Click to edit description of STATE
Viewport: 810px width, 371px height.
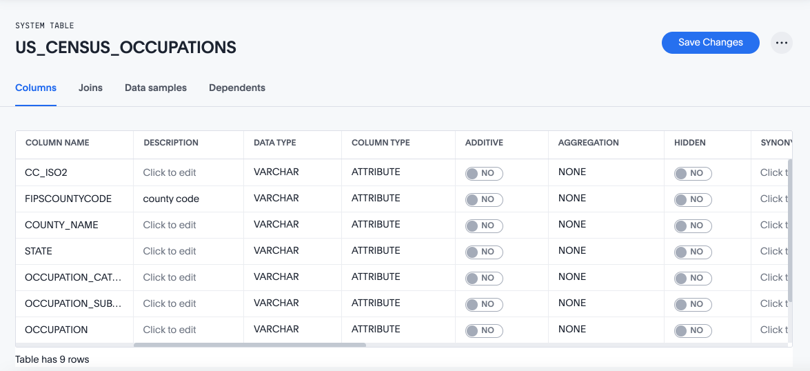tap(170, 251)
